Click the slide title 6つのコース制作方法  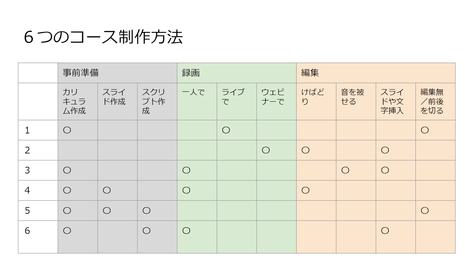[103, 37]
